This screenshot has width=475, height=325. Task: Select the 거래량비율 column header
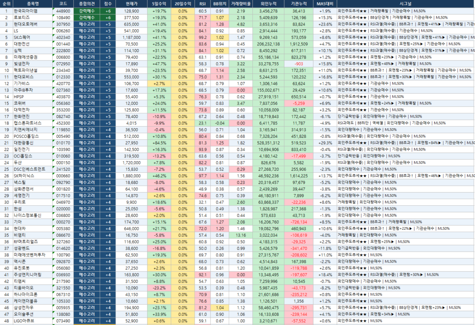tap(241, 4)
